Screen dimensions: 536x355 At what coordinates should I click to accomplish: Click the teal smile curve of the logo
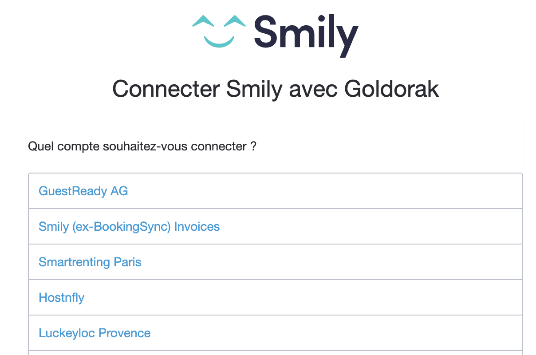pos(219,42)
